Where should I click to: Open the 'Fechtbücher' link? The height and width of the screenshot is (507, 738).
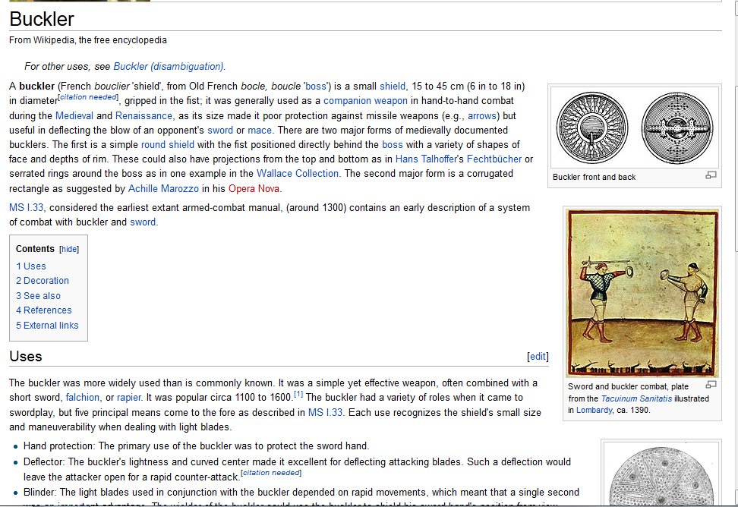494,159
